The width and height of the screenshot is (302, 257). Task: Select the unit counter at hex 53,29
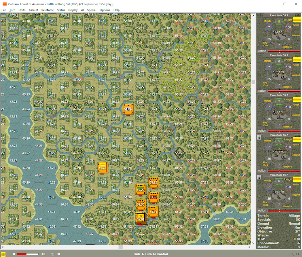pyautogui.click(x=153, y=182)
